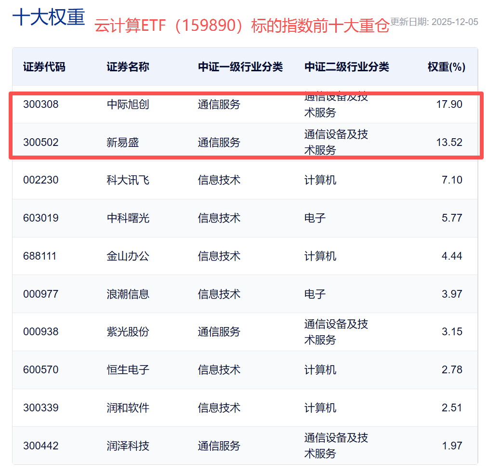Click the security code 600570

(40, 370)
